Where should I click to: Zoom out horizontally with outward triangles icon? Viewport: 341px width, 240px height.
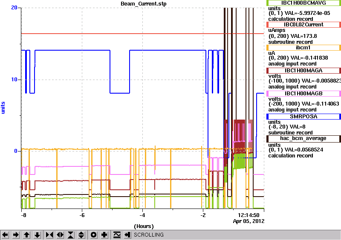click(60, 235)
